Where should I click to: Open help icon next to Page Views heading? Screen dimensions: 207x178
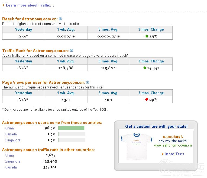coord(88,82)
